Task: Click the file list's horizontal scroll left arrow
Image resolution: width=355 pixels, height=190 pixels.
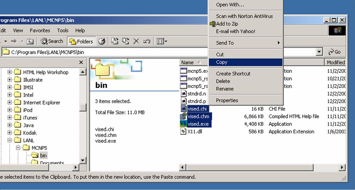Action: (183, 167)
